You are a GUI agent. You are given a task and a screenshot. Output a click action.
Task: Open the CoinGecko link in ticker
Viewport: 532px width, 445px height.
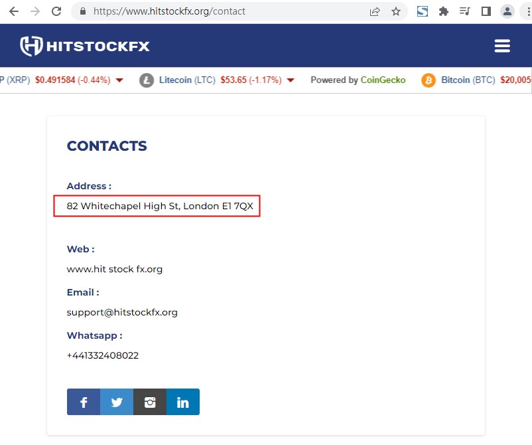383,80
